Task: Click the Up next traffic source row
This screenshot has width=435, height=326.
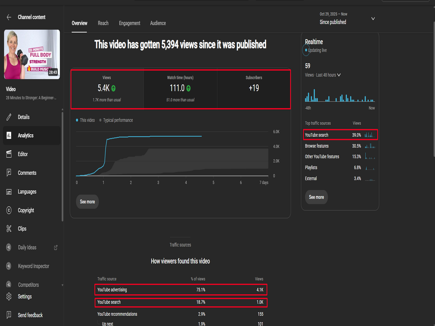Action: pos(181,323)
